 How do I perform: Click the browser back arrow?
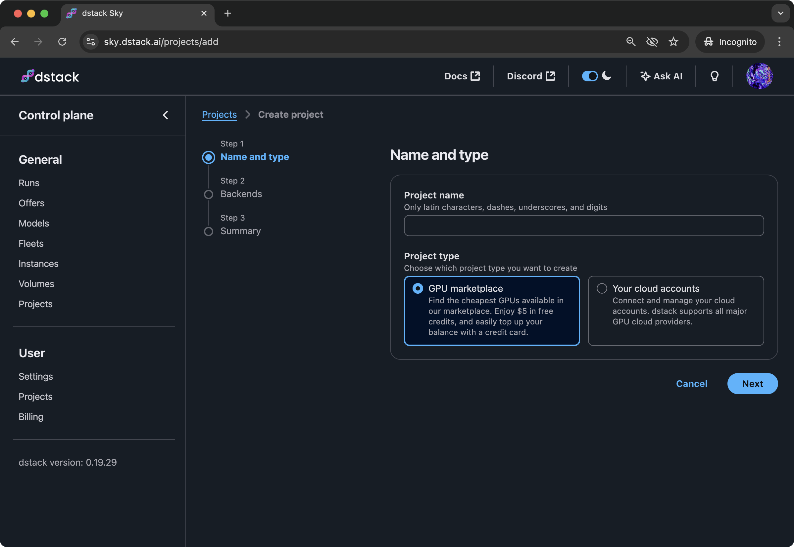tap(15, 42)
